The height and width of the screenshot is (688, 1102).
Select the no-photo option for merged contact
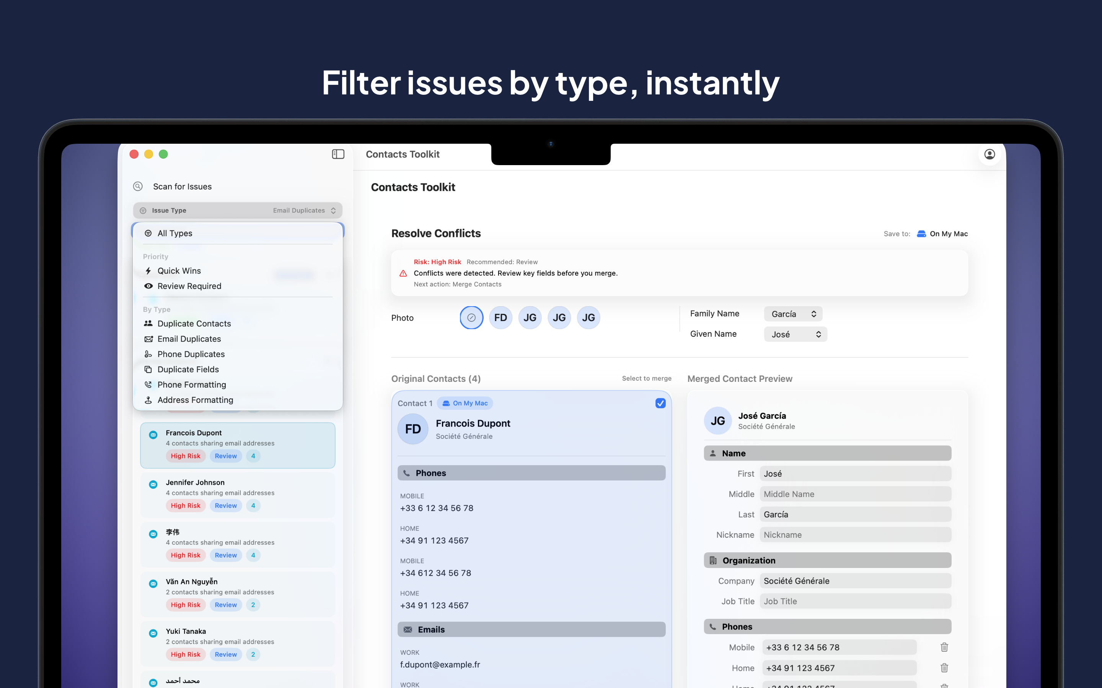[x=471, y=317]
